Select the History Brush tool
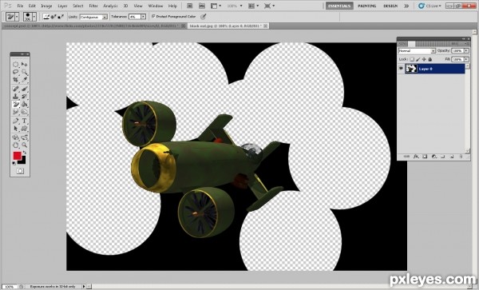 click(25, 97)
